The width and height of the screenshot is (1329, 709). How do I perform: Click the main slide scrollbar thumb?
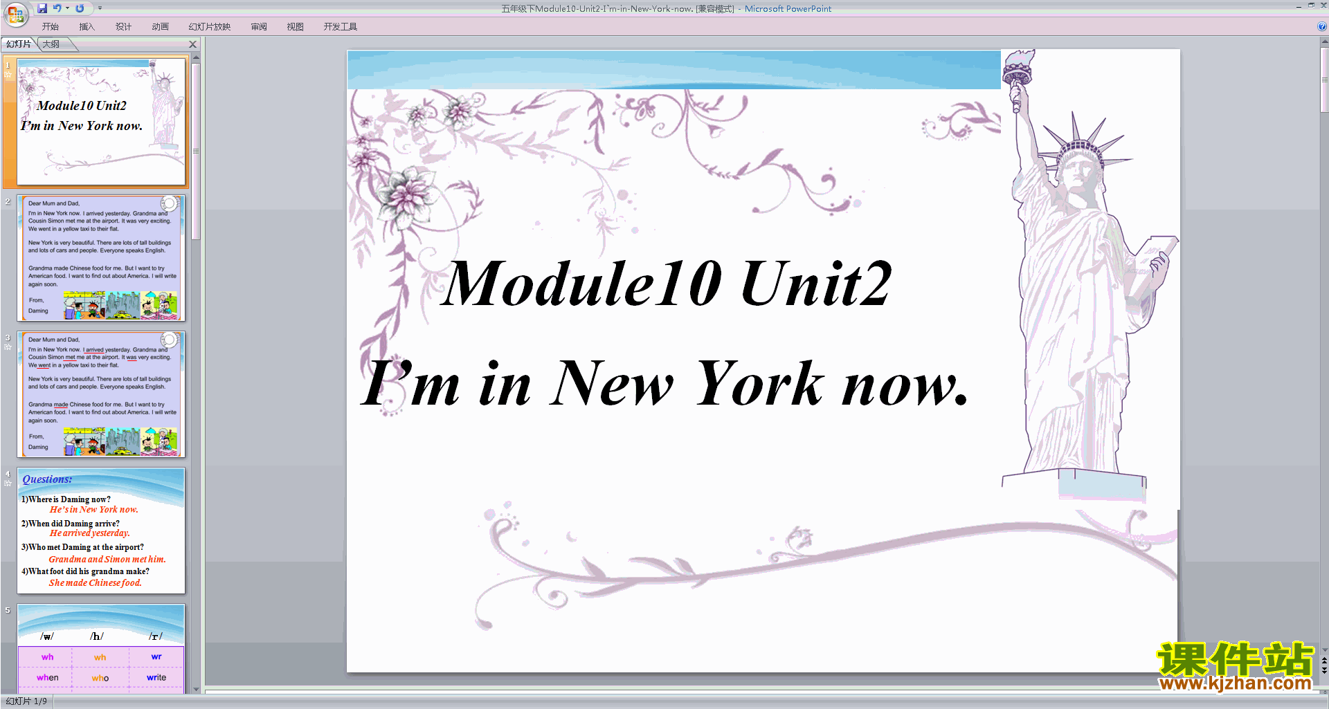pyautogui.click(x=1324, y=80)
